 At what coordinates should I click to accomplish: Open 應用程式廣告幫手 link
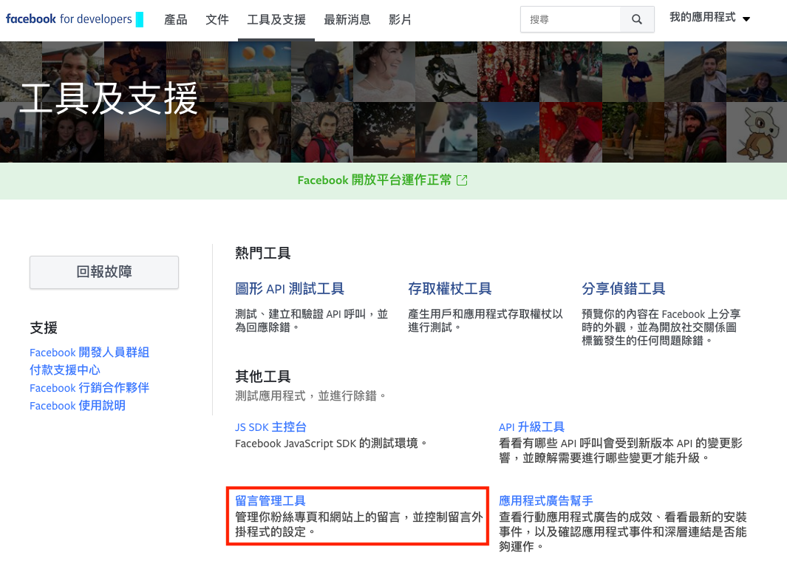(545, 500)
